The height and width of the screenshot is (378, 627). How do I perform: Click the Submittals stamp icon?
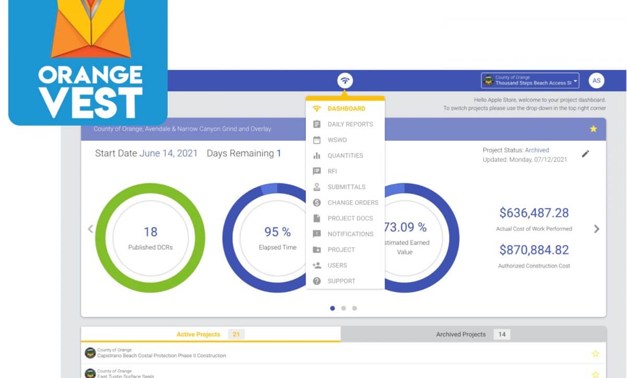coord(317,187)
